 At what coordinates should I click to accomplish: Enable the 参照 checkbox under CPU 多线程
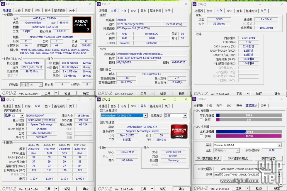pyautogui.click(x=201, y=136)
